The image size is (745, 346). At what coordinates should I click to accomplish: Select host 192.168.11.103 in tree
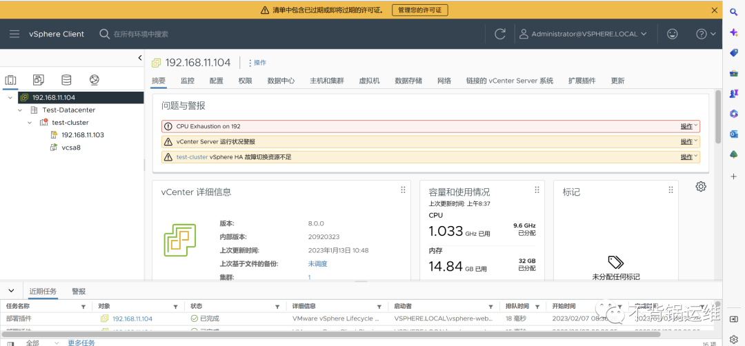[x=83, y=135]
